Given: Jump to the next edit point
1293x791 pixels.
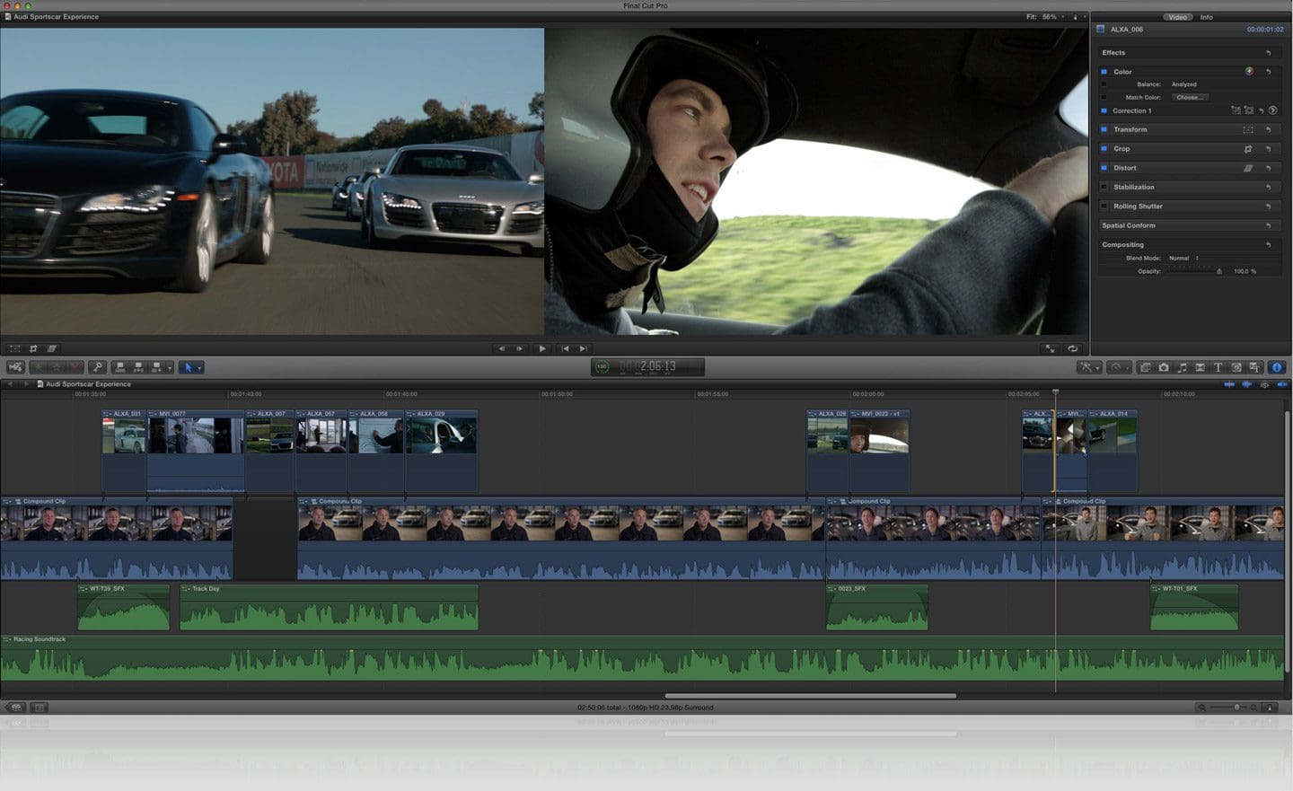Looking at the screenshot, I should pyautogui.click(x=583, y=348).
